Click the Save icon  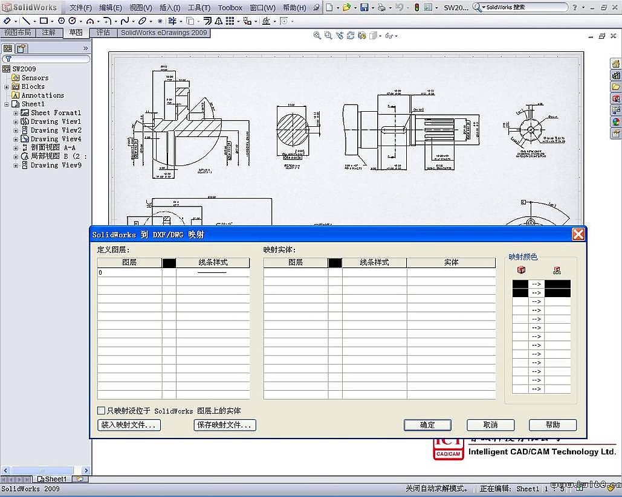(x=364, y=7)
